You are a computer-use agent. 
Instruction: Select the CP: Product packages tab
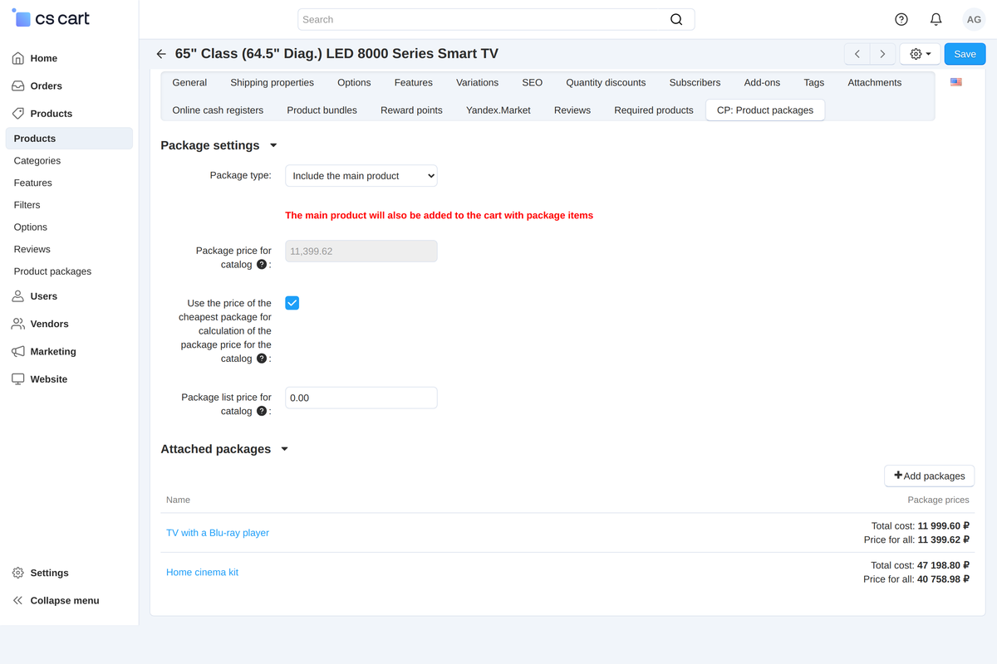765,110
